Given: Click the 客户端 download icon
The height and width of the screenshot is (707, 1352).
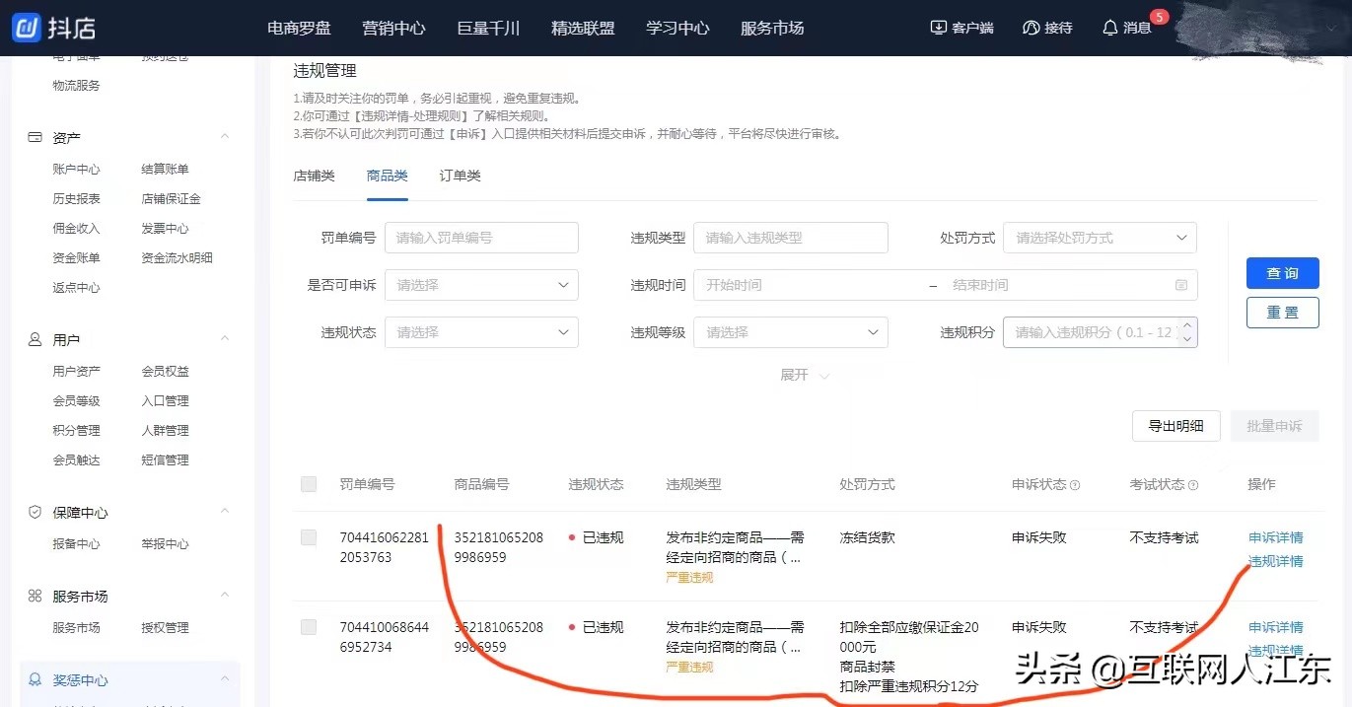Looking at the screenshot, I should [x=938, y=28].
